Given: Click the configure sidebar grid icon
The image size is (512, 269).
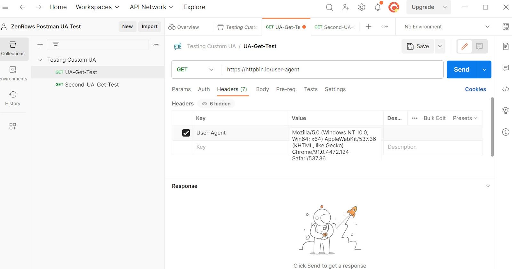Looking at the screenshot, I should (13, 126).
